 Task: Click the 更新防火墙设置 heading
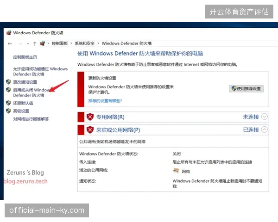click(x=102, y=78)
